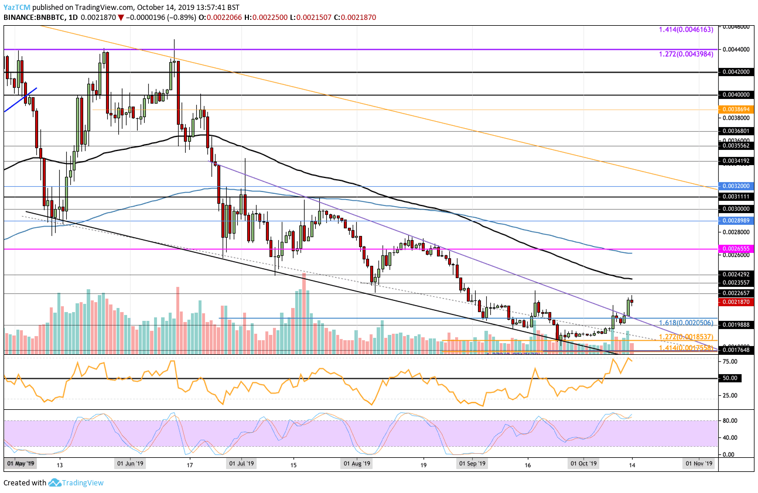
Task: Click the 0.0023557 price level label
Action: click(x=736, y=282)
